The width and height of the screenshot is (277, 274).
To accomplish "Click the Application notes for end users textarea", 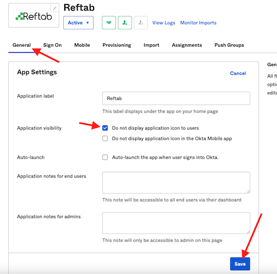I will point(176,182).
